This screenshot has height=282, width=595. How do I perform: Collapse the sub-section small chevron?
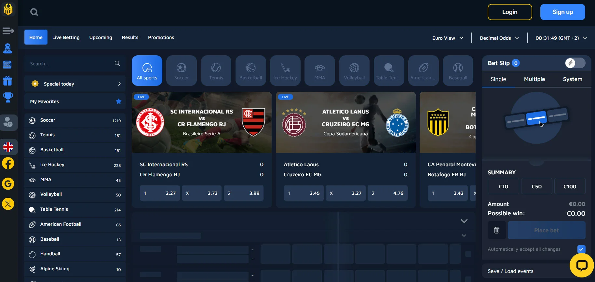pyautogui.click(x=464, y=235)
